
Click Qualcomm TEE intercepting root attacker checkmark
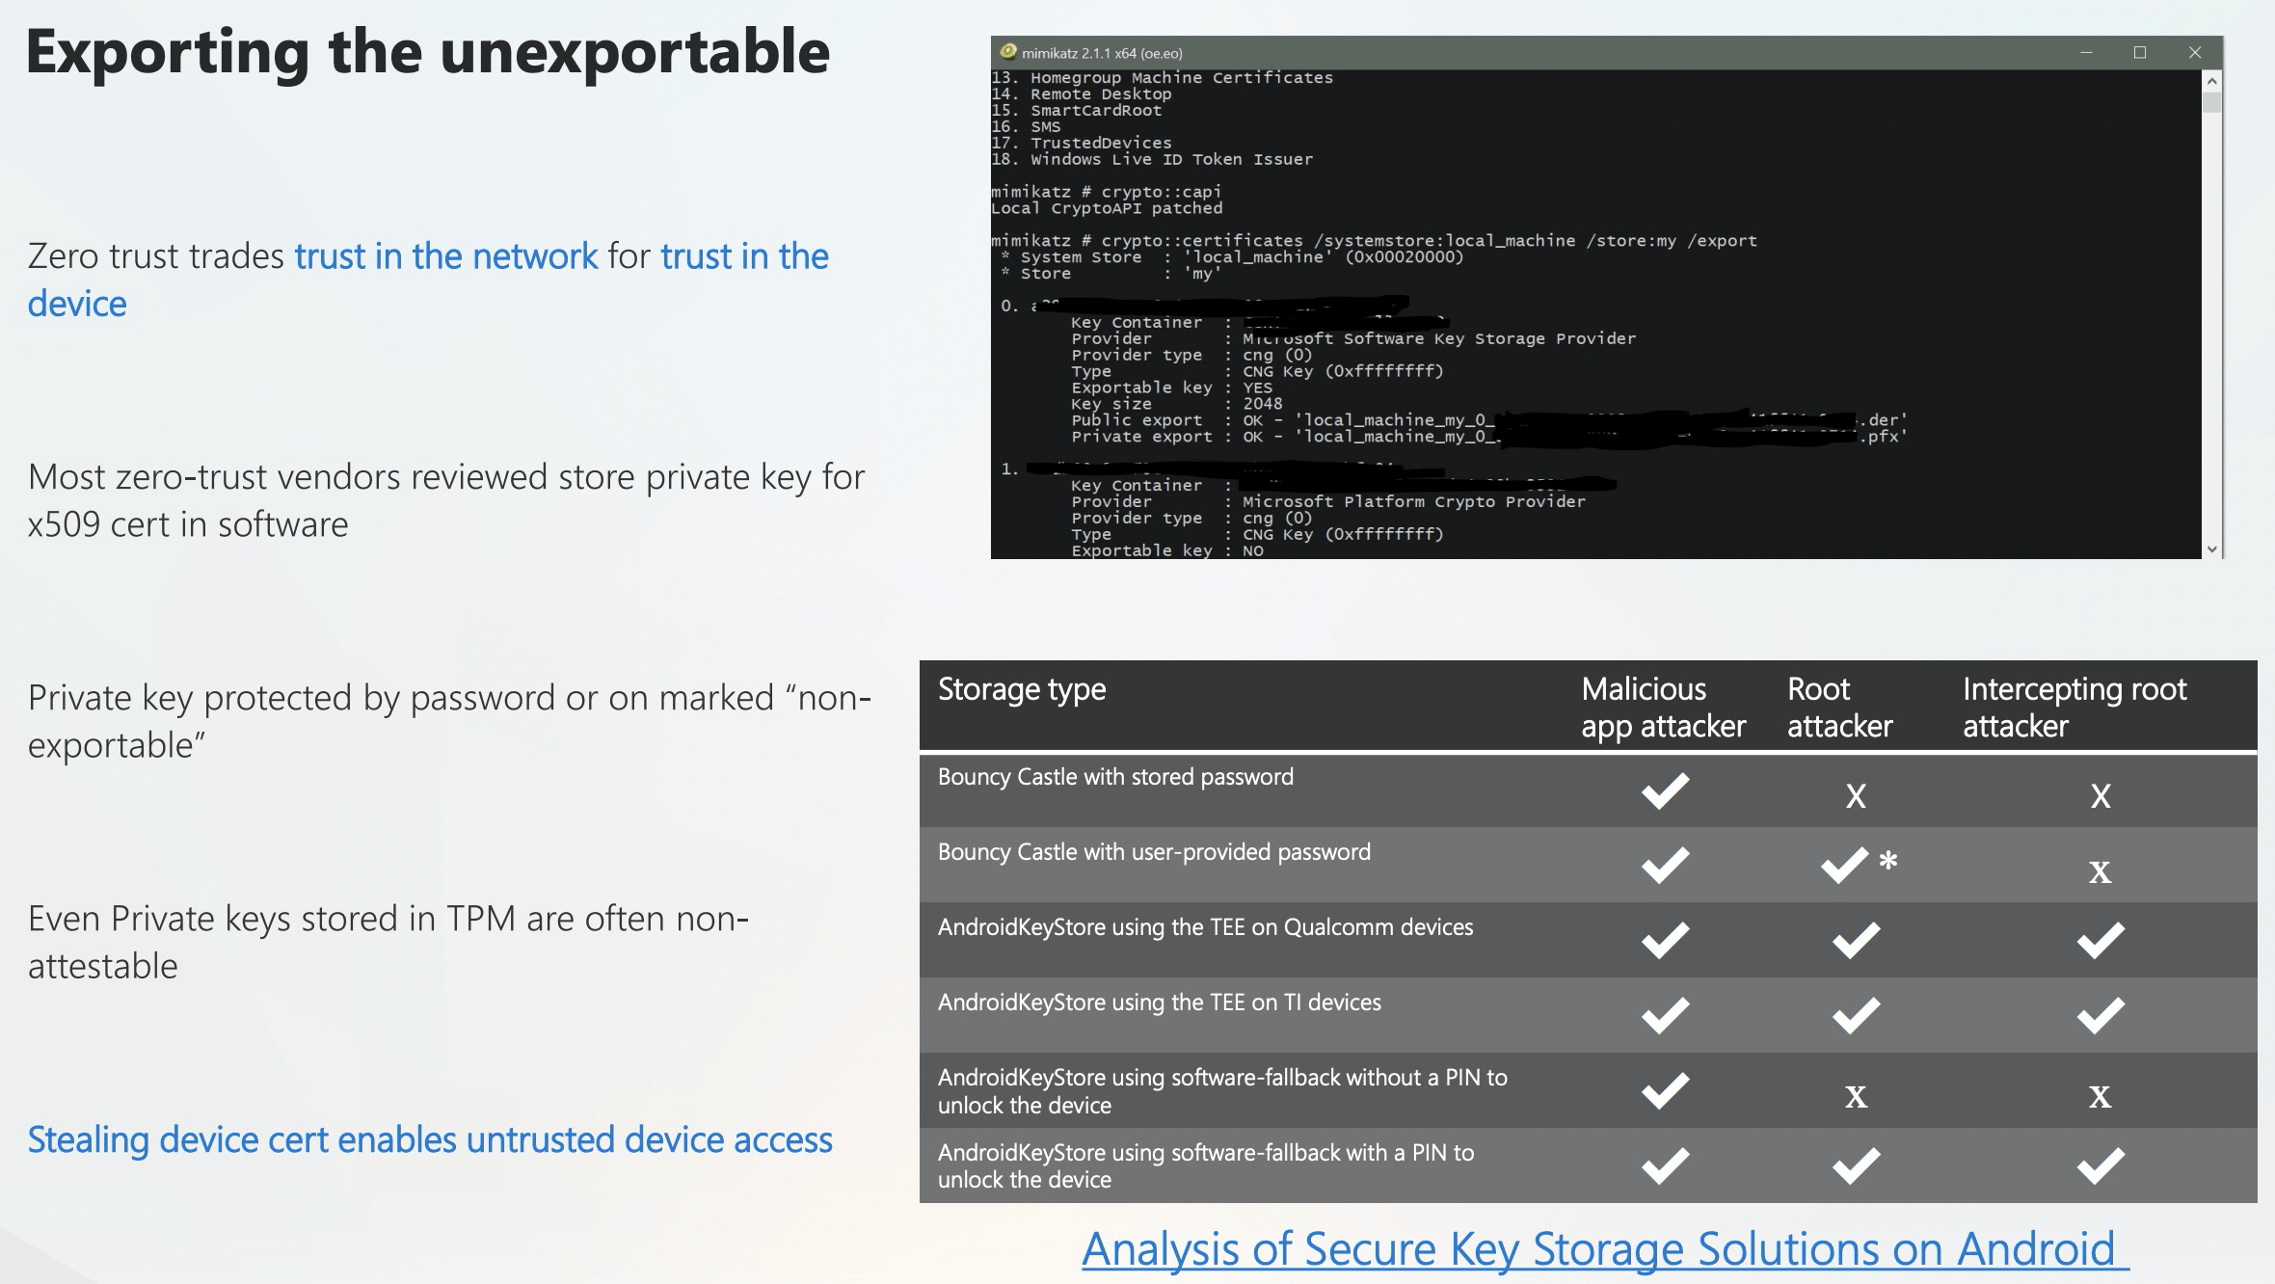pos(2100,940)
